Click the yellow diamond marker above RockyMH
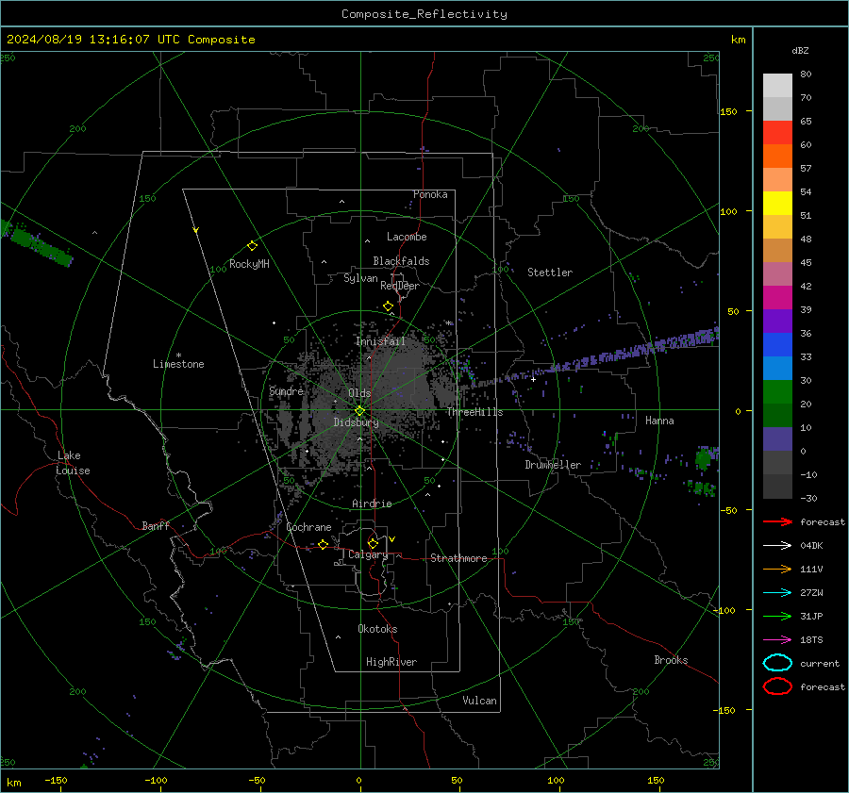849x793 pixels. tap(252, 246)
